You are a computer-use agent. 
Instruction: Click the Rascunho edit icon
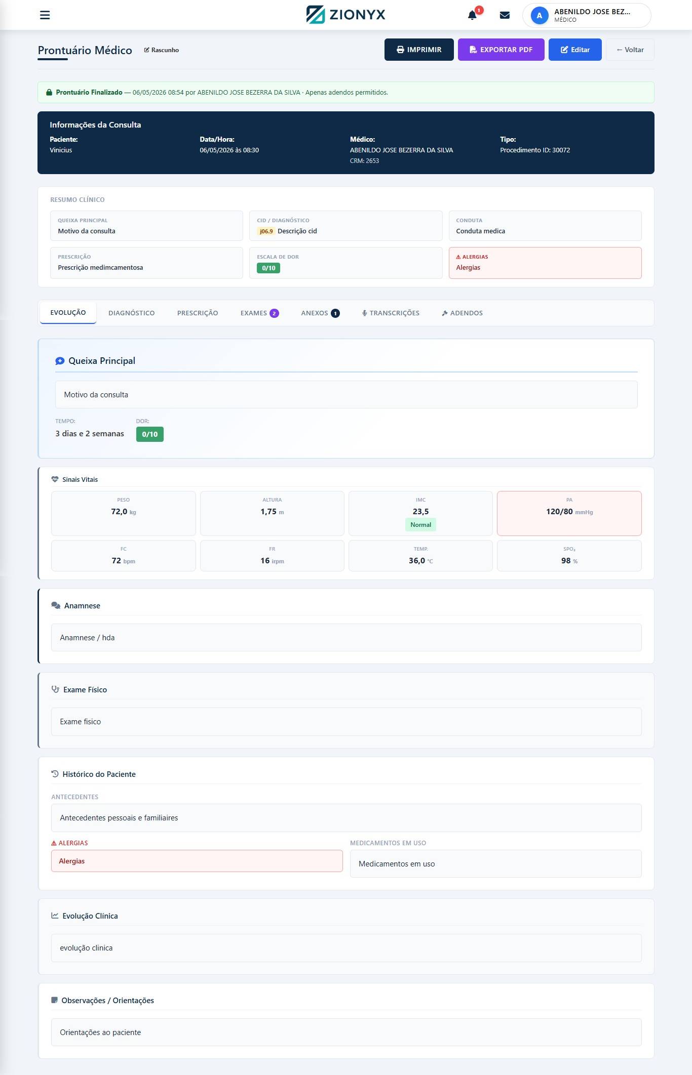[x=147, y=50]
